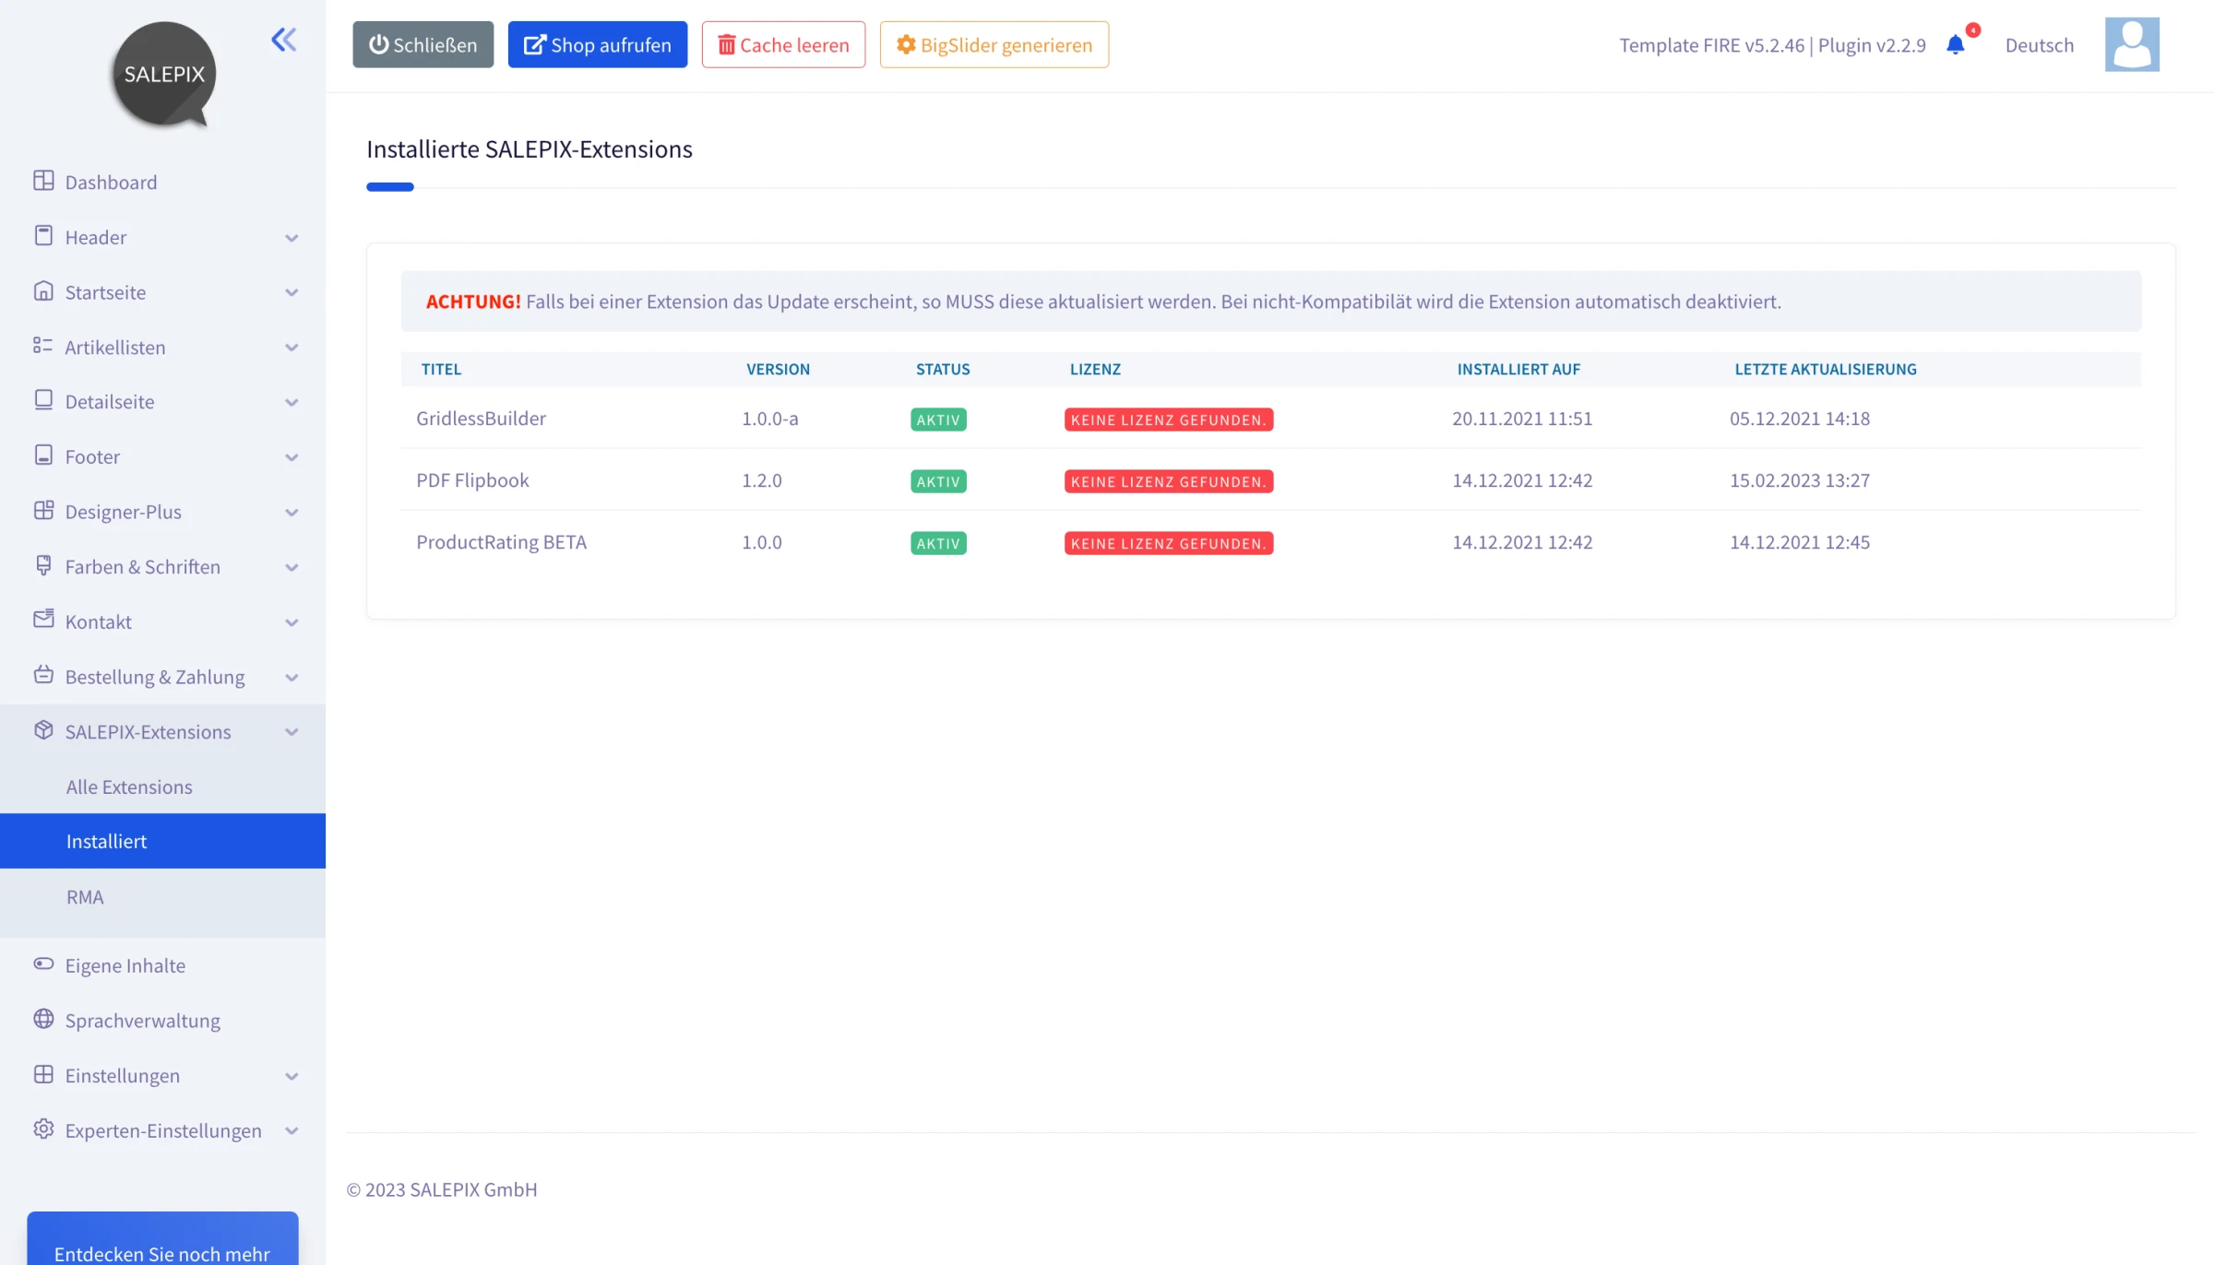The image size is (2214, 1265).
Task: Go to Eigene Inhalte
Action: [x=125, y=965]
